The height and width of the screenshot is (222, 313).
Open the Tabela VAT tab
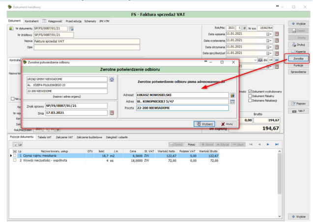45,137
